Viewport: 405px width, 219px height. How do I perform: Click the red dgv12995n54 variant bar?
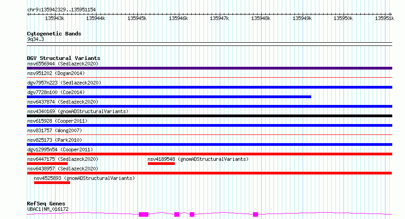pyautogui.click(x=209, y=154)
